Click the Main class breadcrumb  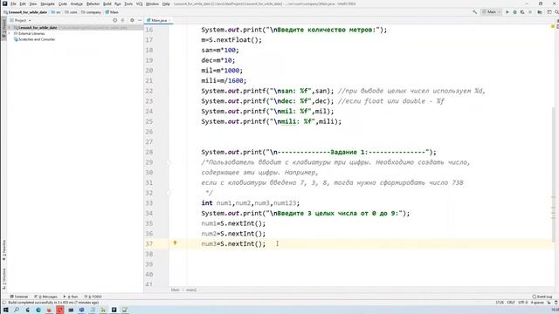click(112, 12)
